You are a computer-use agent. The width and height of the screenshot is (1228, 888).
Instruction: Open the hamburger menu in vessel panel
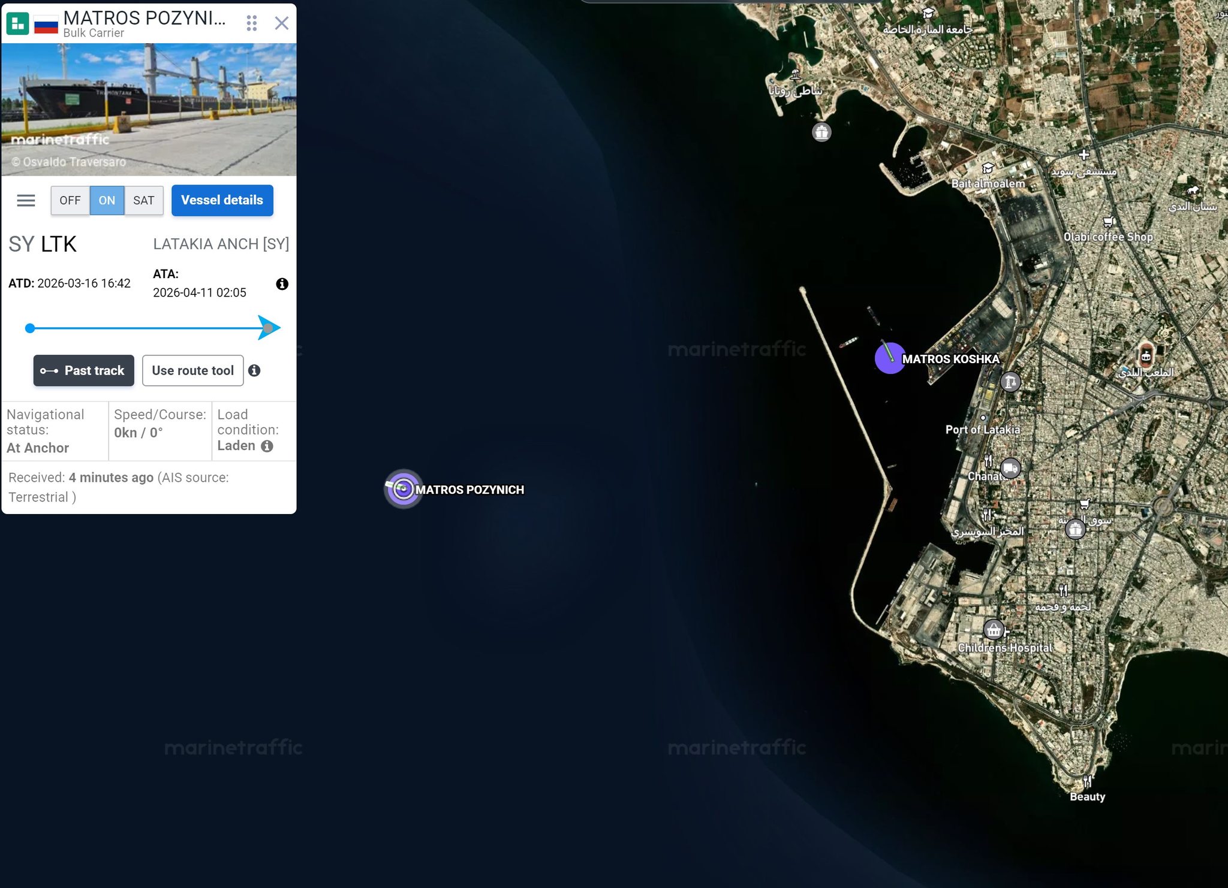26,200
